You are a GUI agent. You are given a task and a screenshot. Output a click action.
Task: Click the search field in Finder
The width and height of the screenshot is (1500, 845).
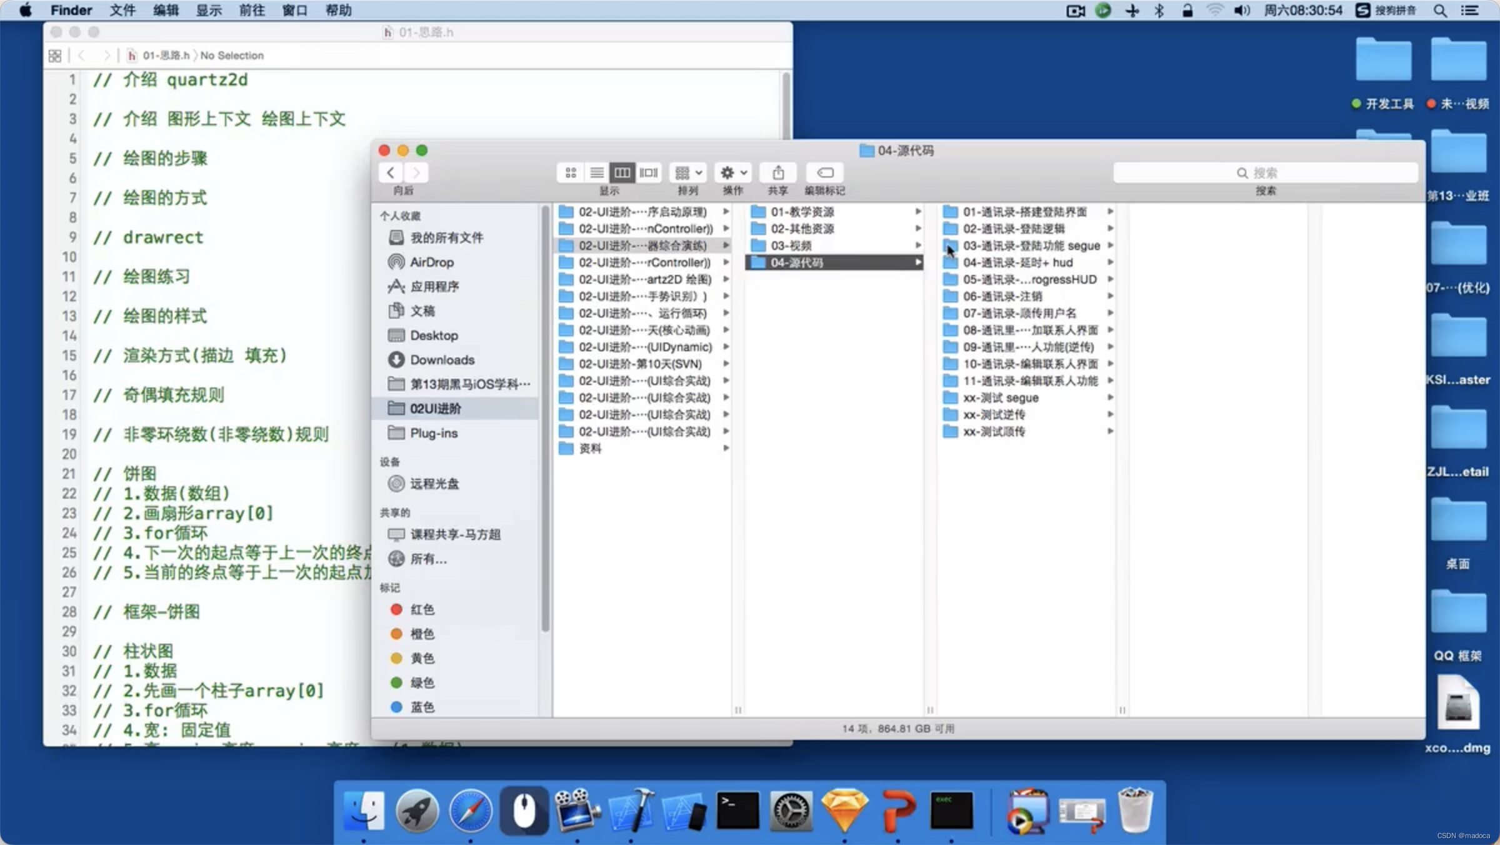tap(1265, 172)
